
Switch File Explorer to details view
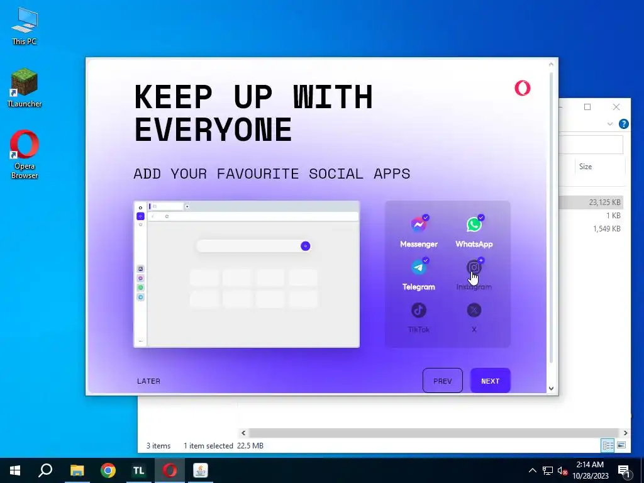(x=608, y=445)
